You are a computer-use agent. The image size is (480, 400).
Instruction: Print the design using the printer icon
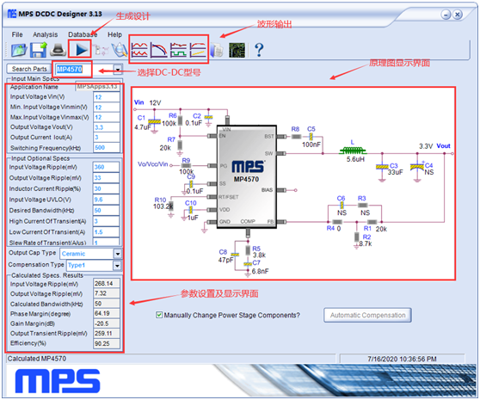pos(58,50)
